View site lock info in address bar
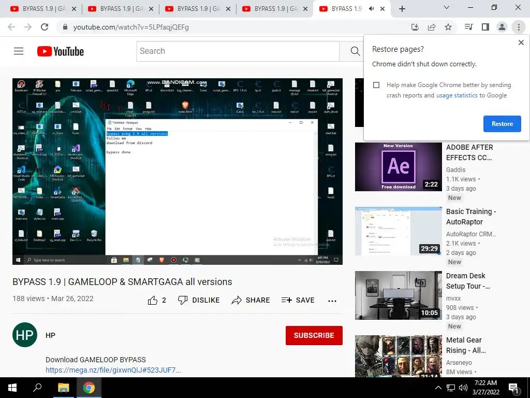Screen dimensions: 530x398 [x=65, y=27]
